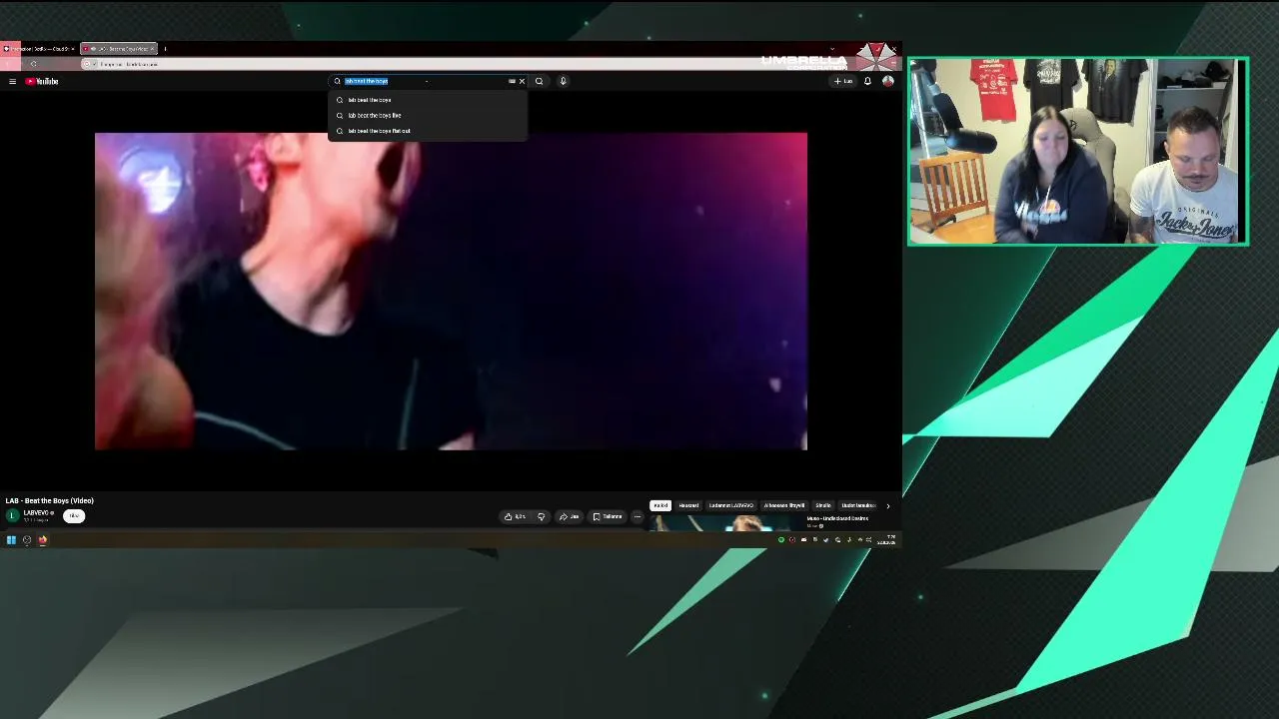Click the Create (plus) button
1279x719 pixels.
tap(843, 81)
